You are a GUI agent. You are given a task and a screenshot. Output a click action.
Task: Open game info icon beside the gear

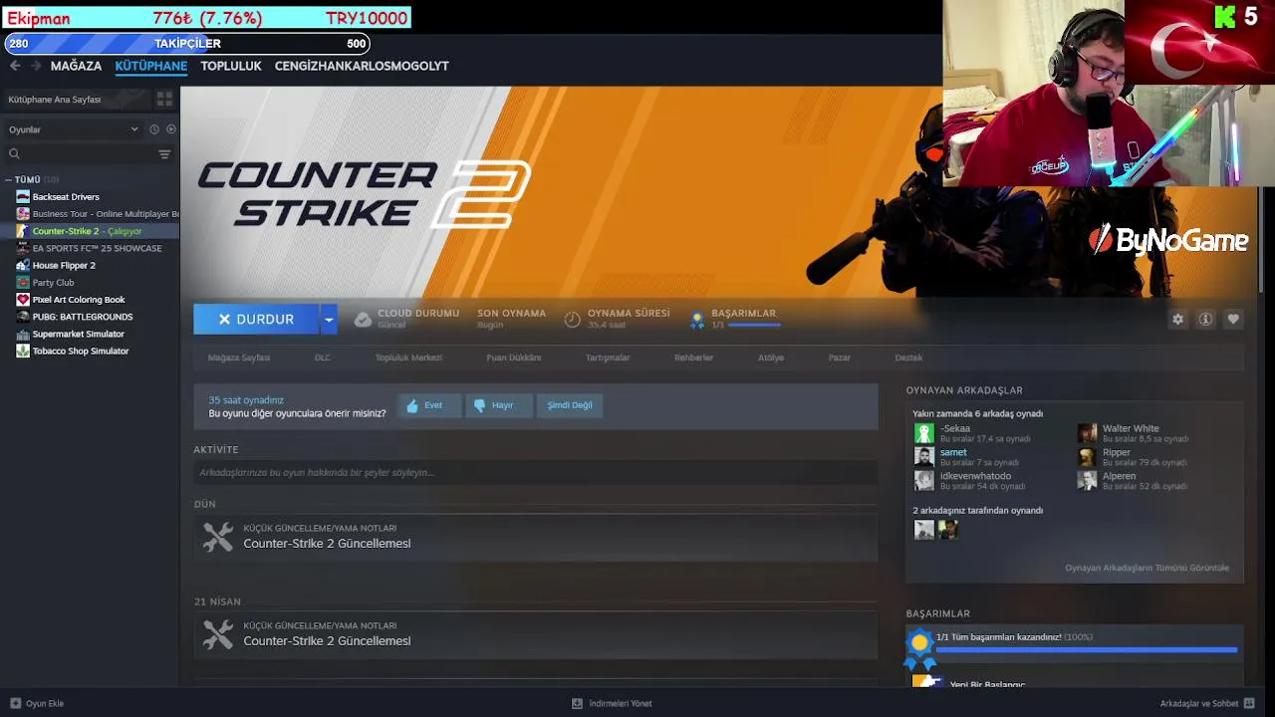coord(1205,320)
